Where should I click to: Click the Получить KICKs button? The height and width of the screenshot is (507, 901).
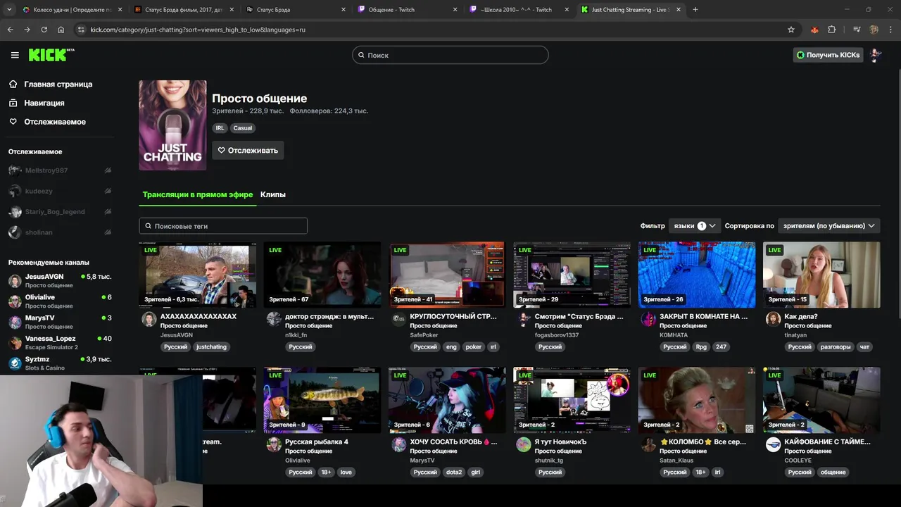(828, 55)
